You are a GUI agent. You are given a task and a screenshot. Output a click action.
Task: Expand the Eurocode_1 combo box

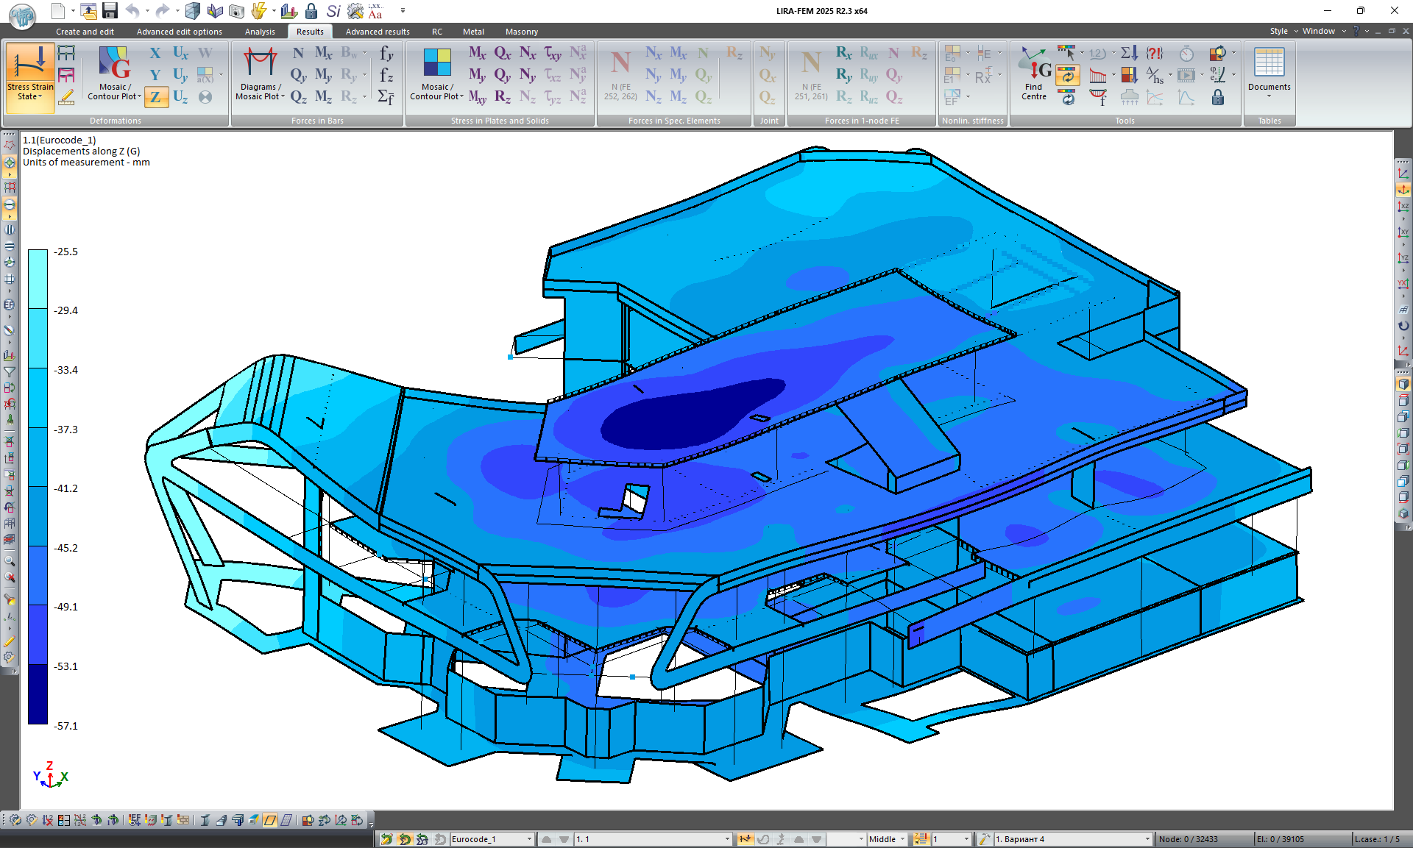pyautogui.click(x=529, y=839)
